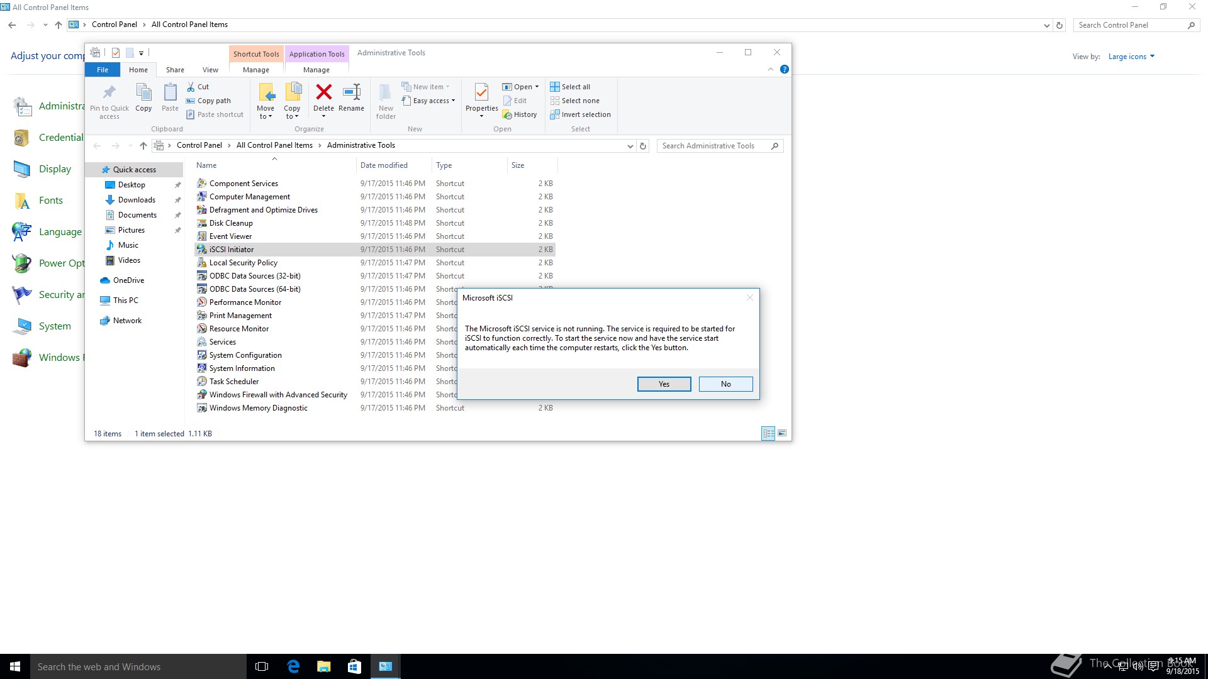Open the Windows Store taskbar icon

point(354,666)
